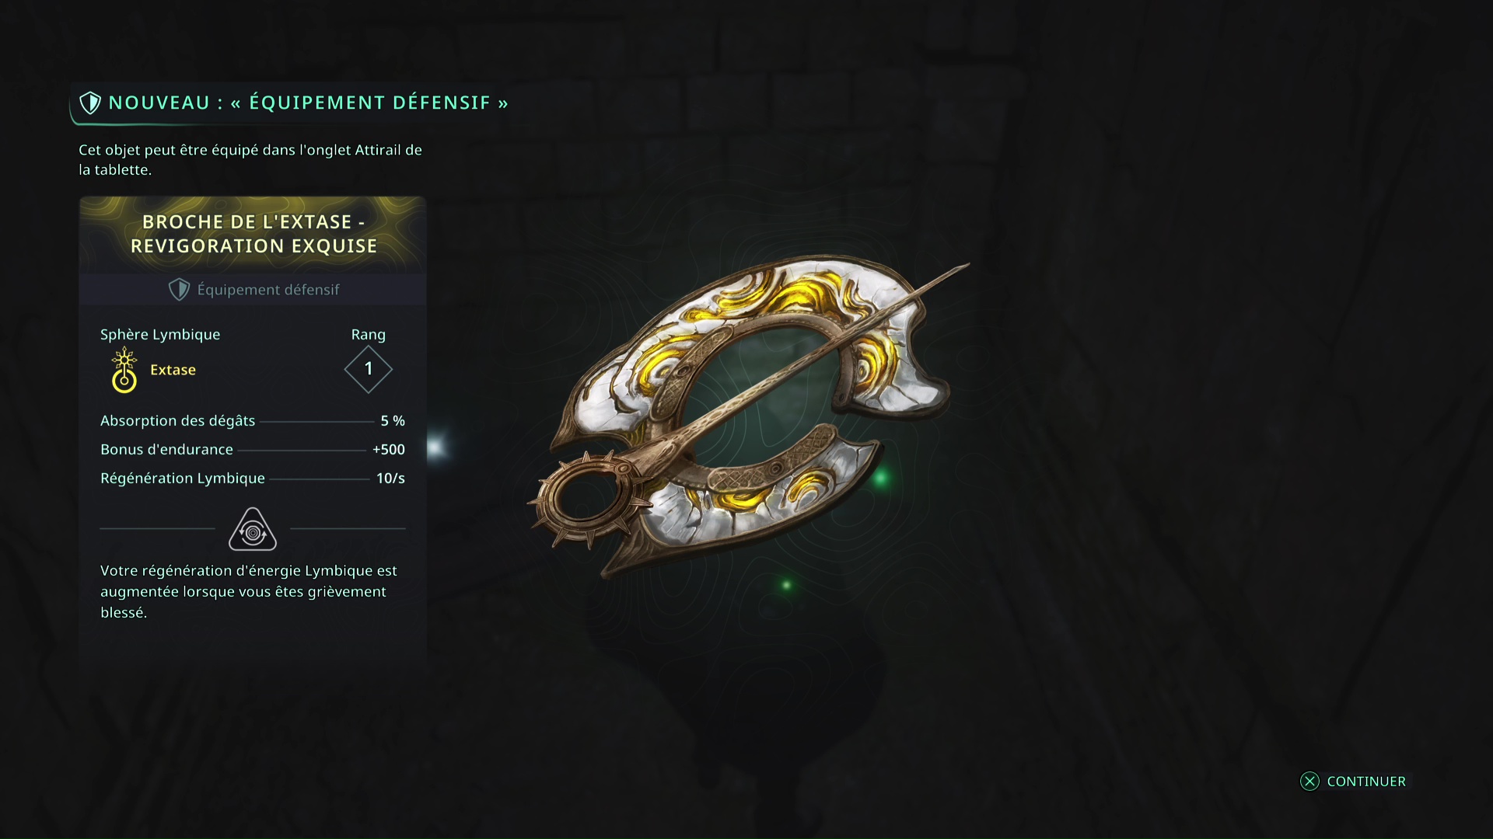Click the Sphère Lymbique label
1493x839 pixels.
[x=160, y=335]
